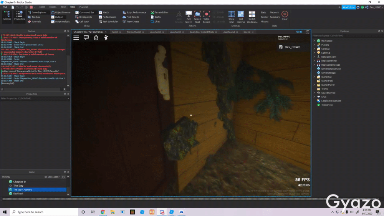Click the Full Screen button
This screenshot has width=384, height=216.
point(189,17)
